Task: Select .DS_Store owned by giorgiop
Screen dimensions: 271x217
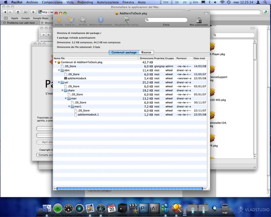Action: pyautogui.click(x=130, y=66)
